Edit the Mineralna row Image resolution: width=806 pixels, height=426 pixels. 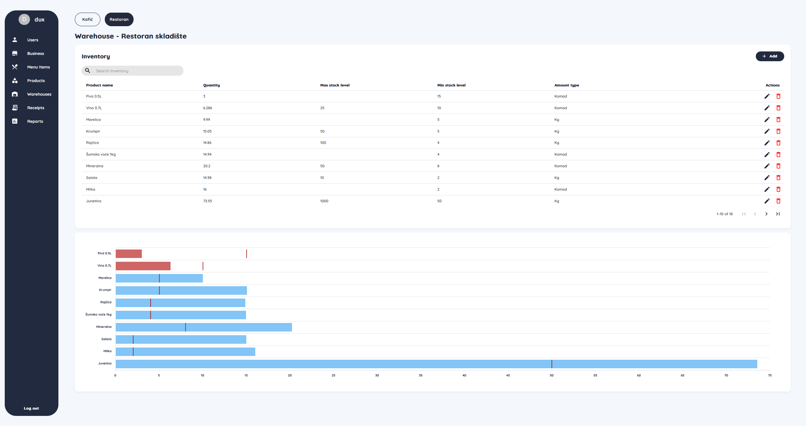[x=767, y=166]
